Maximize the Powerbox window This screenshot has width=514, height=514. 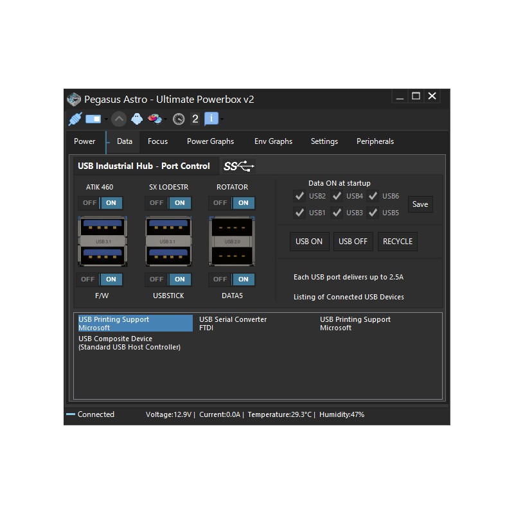(416, 96)
